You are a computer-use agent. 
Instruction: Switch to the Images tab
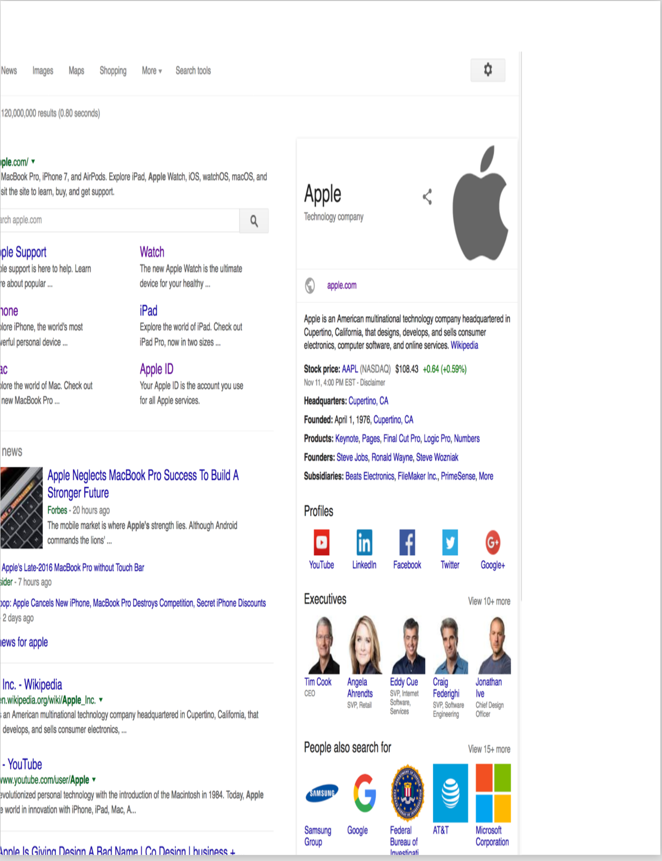click(43, 71)
